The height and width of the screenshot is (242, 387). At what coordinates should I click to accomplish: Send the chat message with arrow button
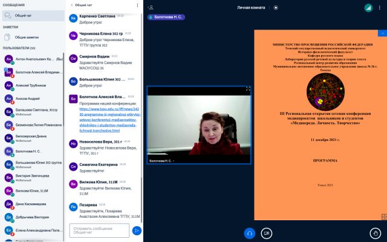point(137,231)
